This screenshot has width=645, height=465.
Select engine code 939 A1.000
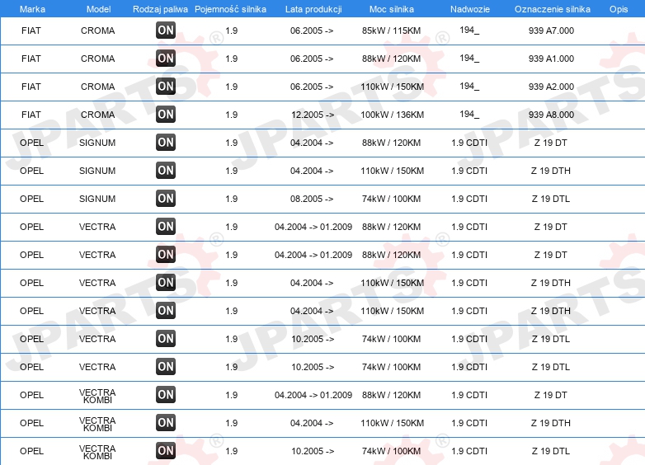click(x=551, y=59)
